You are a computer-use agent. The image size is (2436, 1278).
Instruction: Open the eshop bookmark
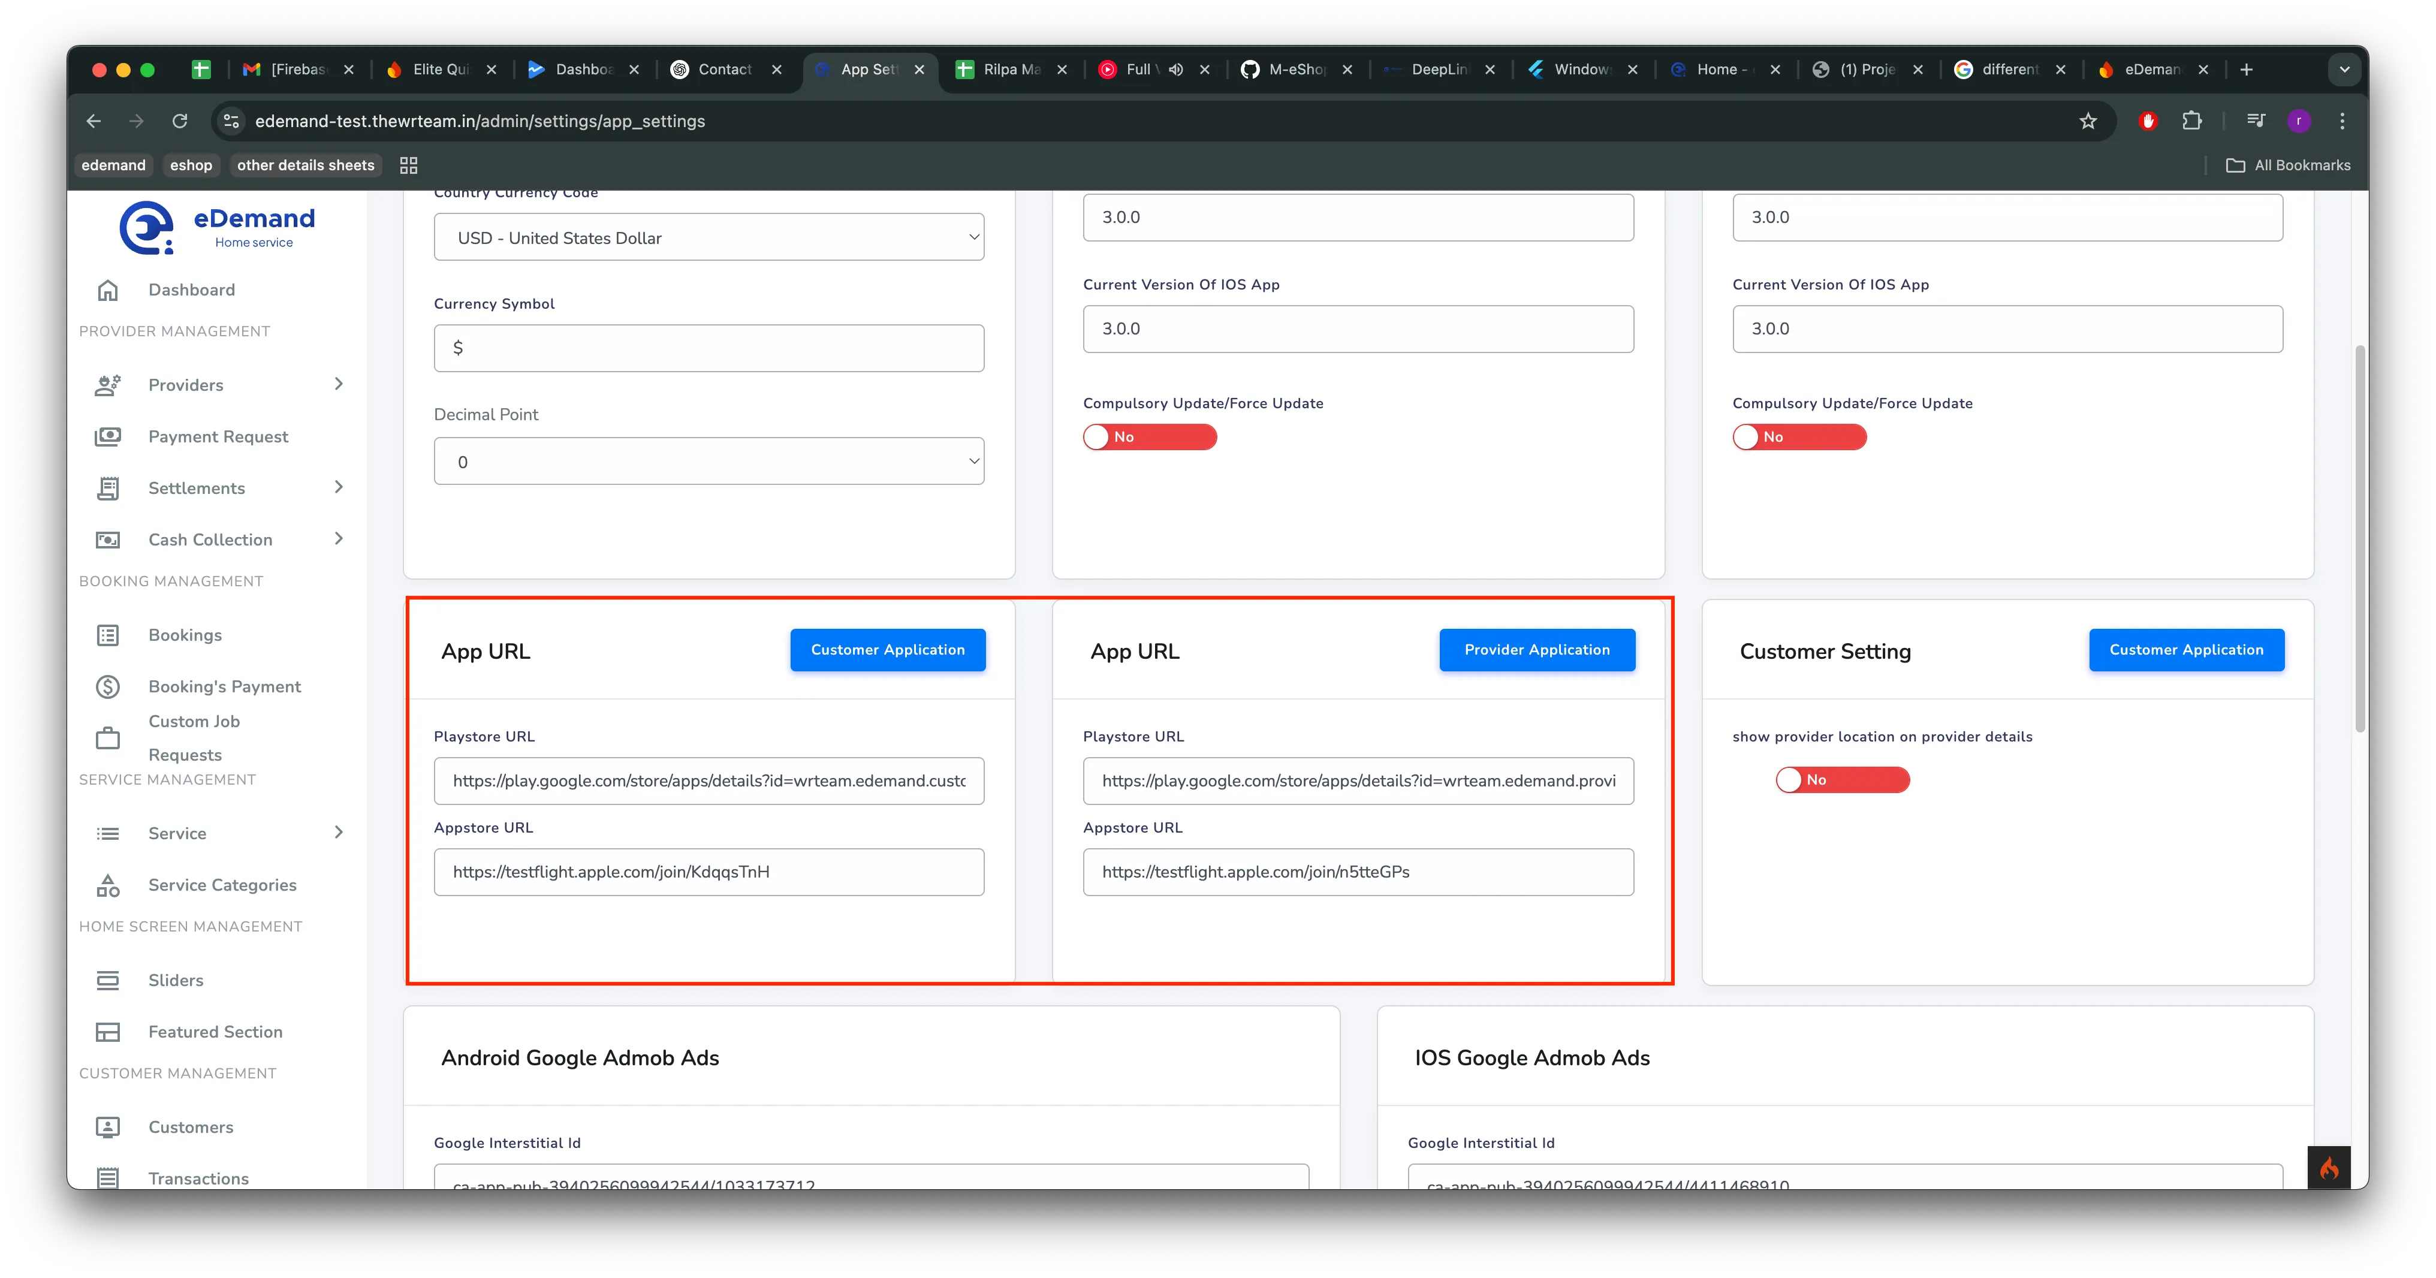(191, 165)
